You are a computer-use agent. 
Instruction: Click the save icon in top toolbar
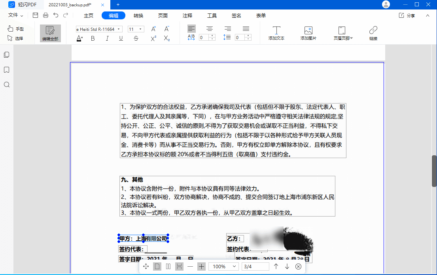tap(35, 15)
